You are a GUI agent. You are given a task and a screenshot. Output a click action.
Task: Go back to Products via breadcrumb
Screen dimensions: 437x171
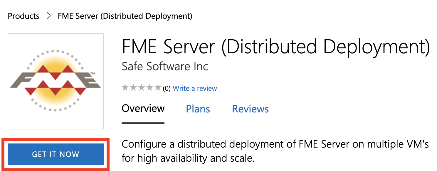(x=23, y=16)
